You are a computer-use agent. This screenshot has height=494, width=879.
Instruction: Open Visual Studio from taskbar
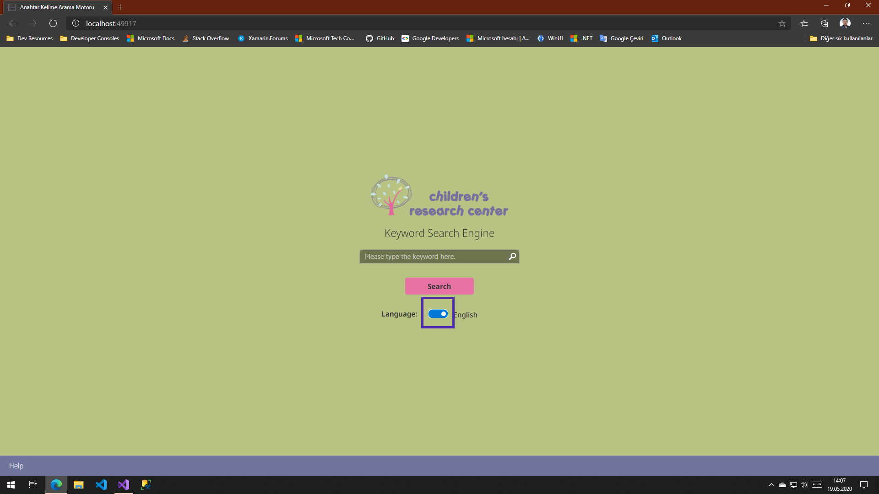click(124, 485)
